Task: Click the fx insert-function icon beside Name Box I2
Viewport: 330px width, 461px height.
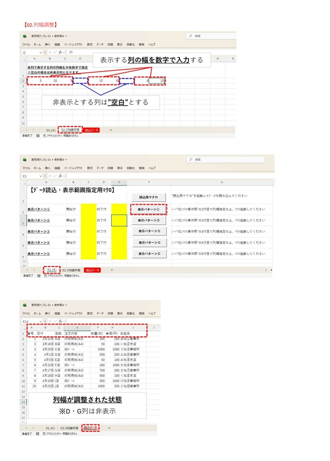Action: coord(60,52)
